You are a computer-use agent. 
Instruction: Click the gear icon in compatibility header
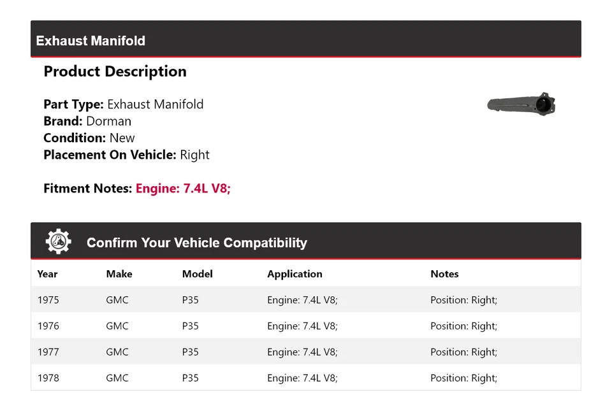pos(58,242)
